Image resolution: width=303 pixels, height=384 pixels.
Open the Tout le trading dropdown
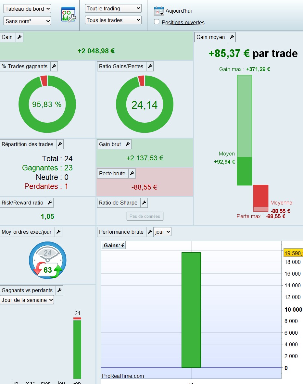coord(113,8)
